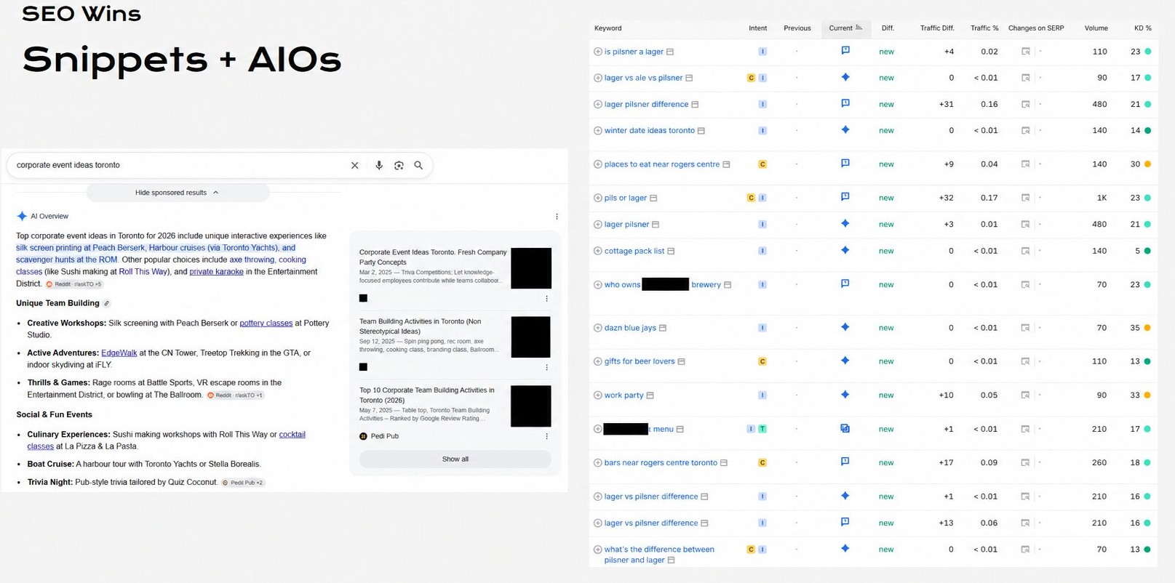
Task: Click featured snippet icon for 'bars near rogers centre toronto'
Action: (x=845, y=462)
